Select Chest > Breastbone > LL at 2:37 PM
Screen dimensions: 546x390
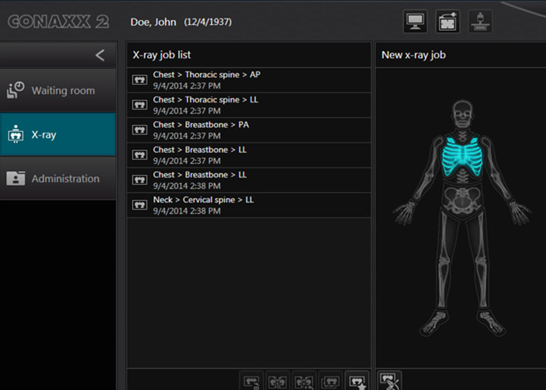(249, 156)
